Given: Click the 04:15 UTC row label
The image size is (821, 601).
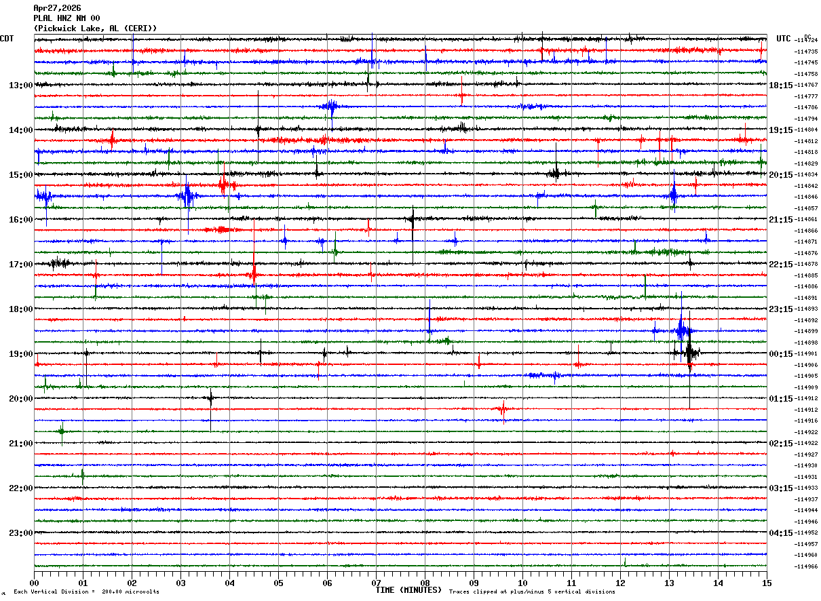Looking at the screenshot, I should [780, 533].
